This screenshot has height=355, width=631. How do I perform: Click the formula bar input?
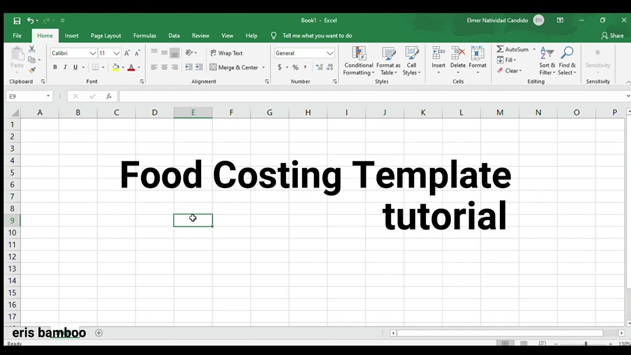[x=372, y=96]
